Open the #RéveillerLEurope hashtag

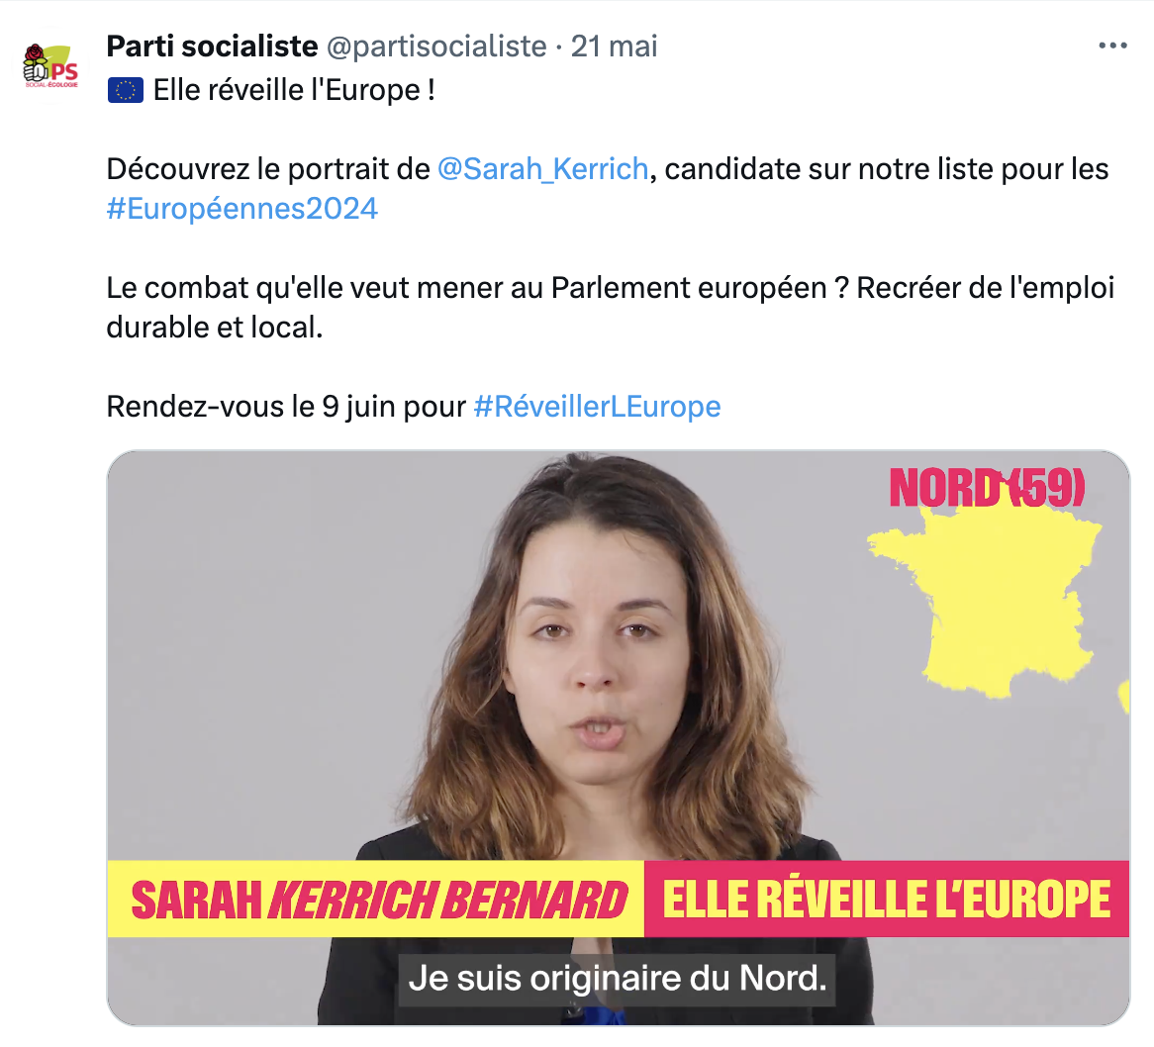click(x=597, y=407)
